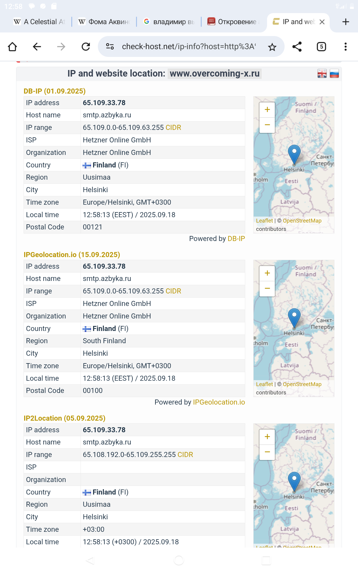
Task: Zoom out on the DB-IP map
Action: click(x=267, y=125)
